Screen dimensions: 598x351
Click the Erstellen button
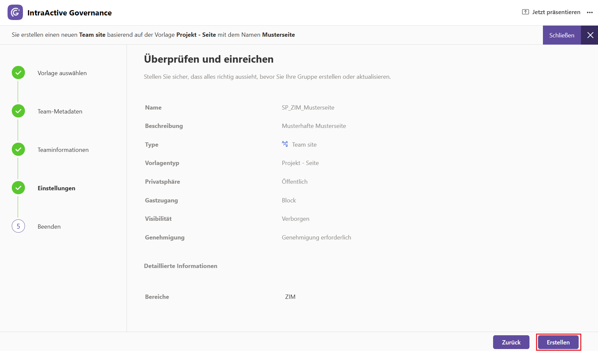pos(558,342)
